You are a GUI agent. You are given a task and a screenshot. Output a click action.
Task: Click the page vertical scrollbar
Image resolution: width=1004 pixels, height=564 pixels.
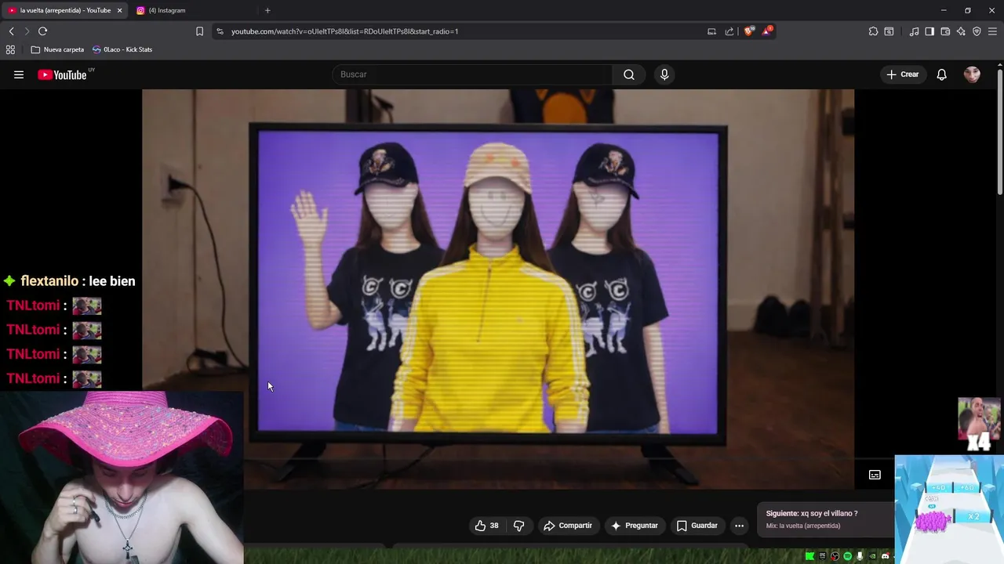click(1000, 132)
